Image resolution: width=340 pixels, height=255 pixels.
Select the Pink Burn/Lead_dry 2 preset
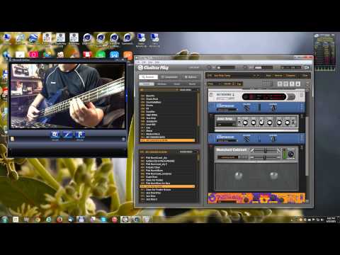(x=167, y=164)
